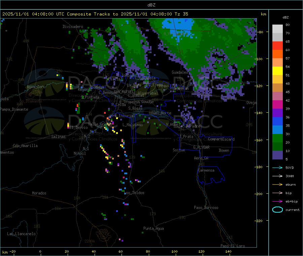
Task: Select the magenta swatch in dBZ scale
Action: point(277,104)
